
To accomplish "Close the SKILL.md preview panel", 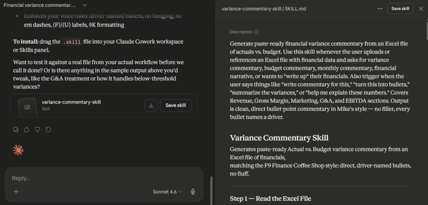I will pos(421,8).
